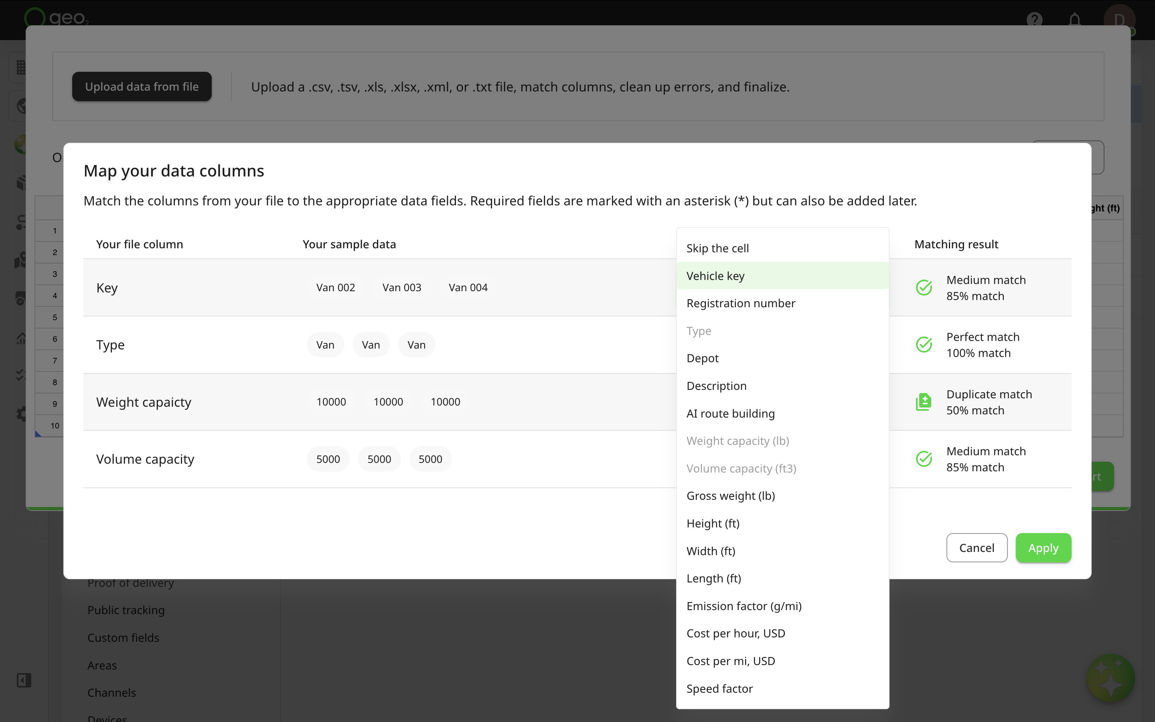Select Registration number option
This screenshot has height=722, width=1155.
coord(782,303)
